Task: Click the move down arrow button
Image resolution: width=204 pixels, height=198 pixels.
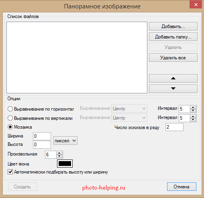Action: 173,89
